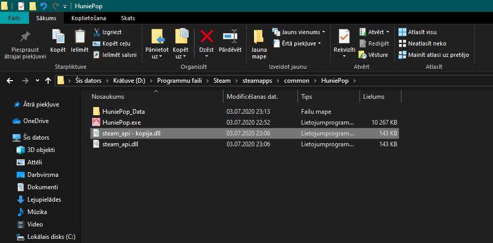This screenshot has width=493, height=243.
Task: Expand the Dzēst dropdown arrow
Action: [206, 56]
